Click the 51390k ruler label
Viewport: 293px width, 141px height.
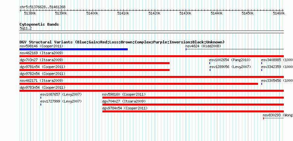point(61,13)
